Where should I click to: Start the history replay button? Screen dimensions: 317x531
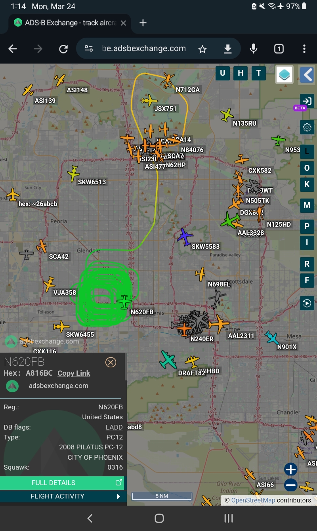[x=307, y=304]
